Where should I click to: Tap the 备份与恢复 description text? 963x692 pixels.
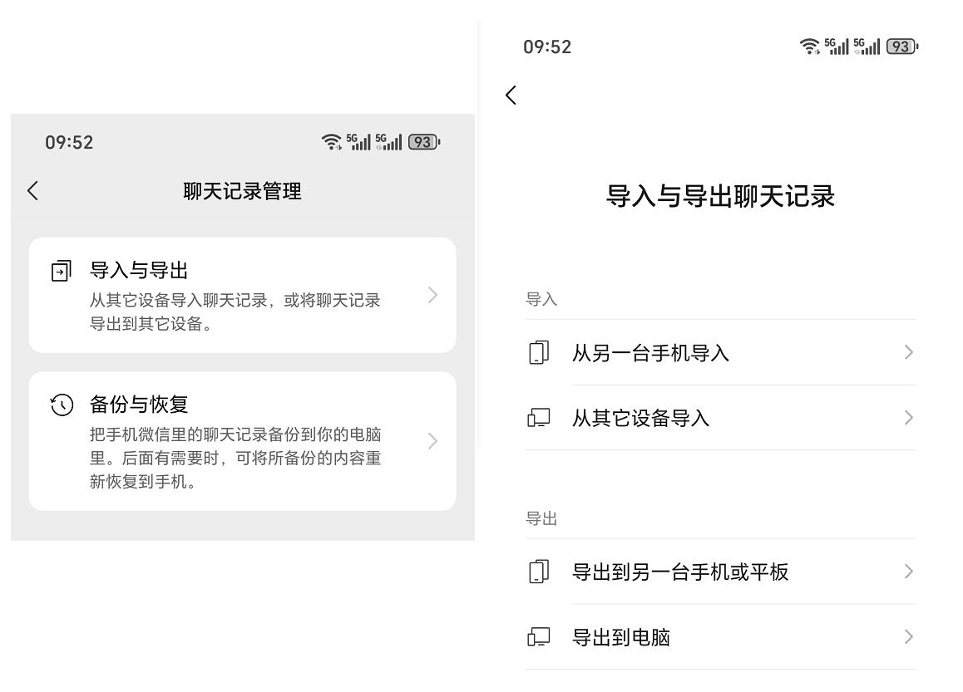[x=235, y=458]
